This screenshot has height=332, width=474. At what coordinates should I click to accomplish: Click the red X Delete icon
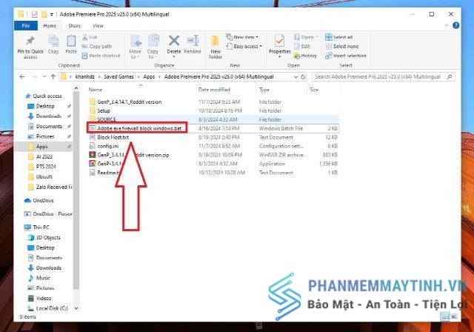pyautogui.click(x=174, y=41)
